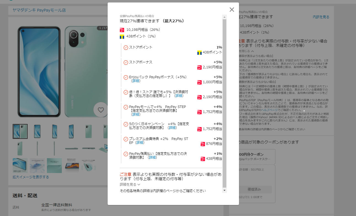Close the PayPay bonus breakdown dialog
This screenshot has height=216, width=356.
[232, 10]
